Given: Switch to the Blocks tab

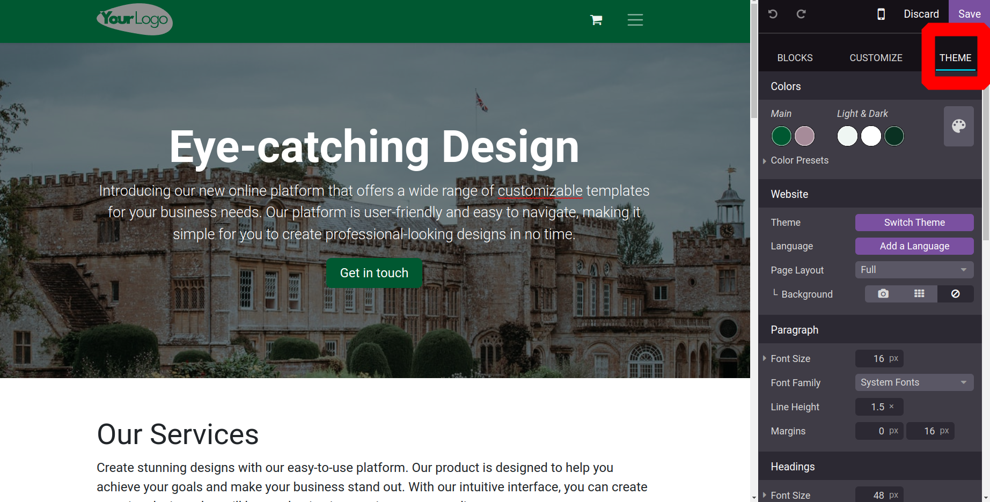Looking at the screenshot, I should (x=795, y=58).
